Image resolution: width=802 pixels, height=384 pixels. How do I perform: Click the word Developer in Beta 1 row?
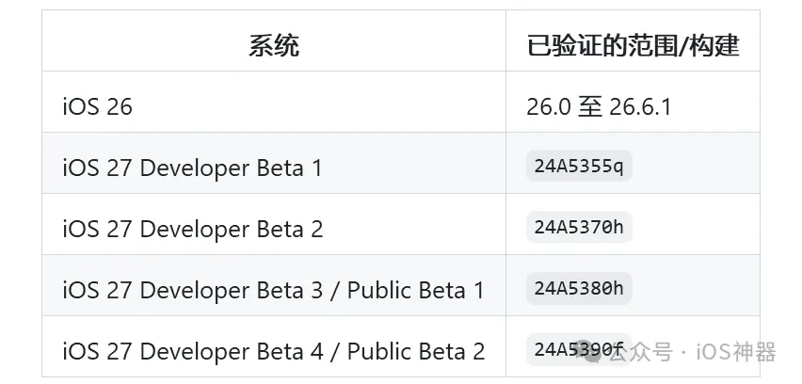point(195,168)
